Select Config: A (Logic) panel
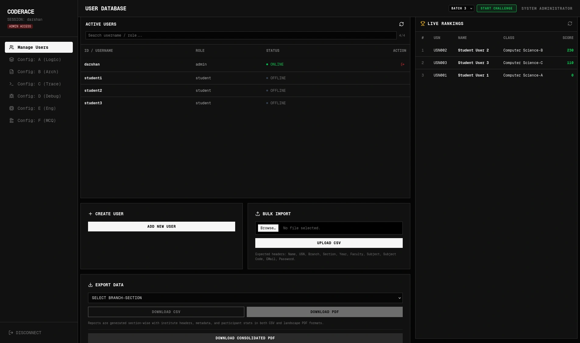 pos(39,59)
